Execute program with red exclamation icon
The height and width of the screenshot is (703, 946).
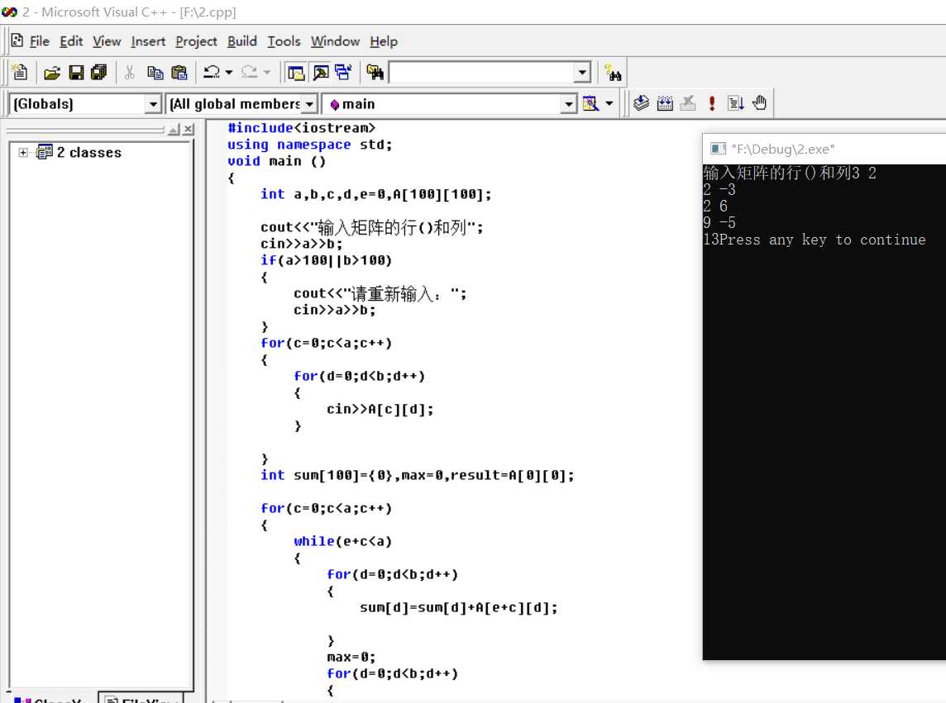(x=712, y=103)
